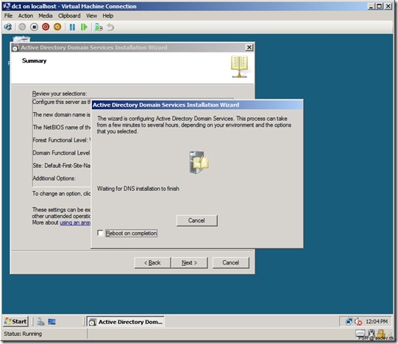Screen dimensions: 398x344
Task: Click the blue desktop quick launch icon
Action: click(51, 322)
